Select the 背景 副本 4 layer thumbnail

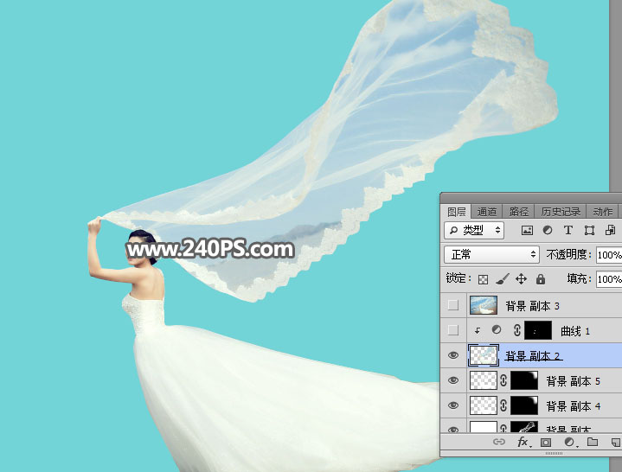[x=484, y=405]
